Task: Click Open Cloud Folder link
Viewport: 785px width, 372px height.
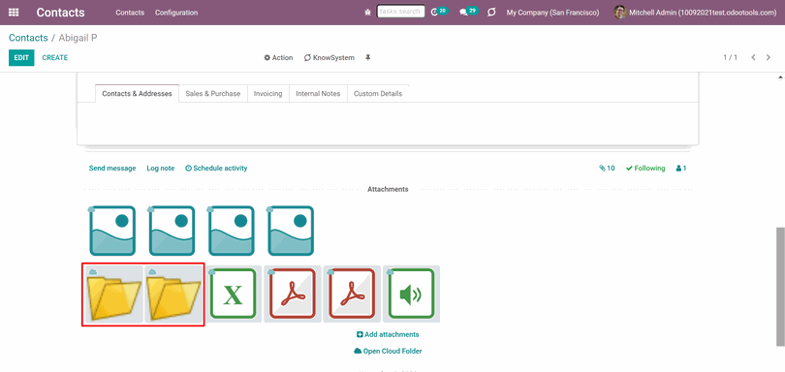Action: (x=388, y=351)
